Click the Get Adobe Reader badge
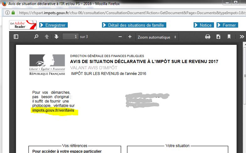The image size is (246, 153). pyautogui.click(x=23, y=25)
